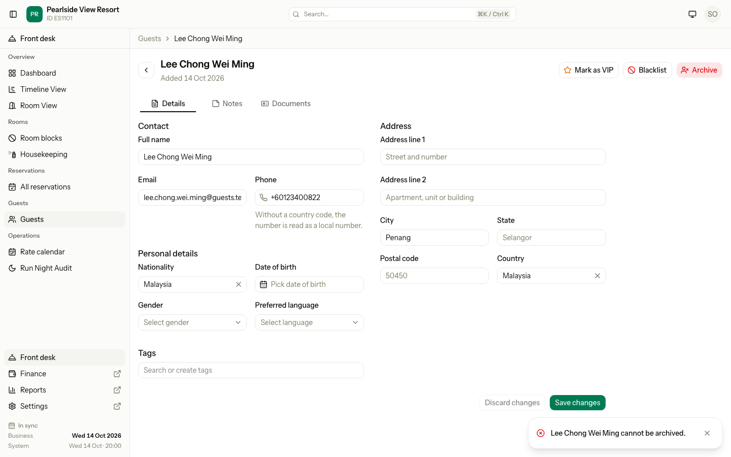Open Timeline View in sidebar
The width and height of the screenshot is (731, 457).
pyautogui.click(x=64, y=89)
